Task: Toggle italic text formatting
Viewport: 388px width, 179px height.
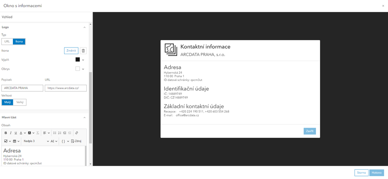Action: coord(11,133)
